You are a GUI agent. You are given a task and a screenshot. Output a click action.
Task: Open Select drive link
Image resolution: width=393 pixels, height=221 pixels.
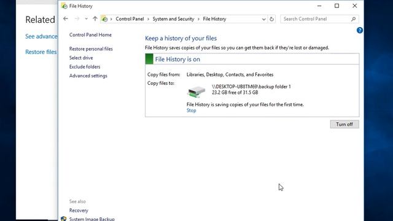81,58
